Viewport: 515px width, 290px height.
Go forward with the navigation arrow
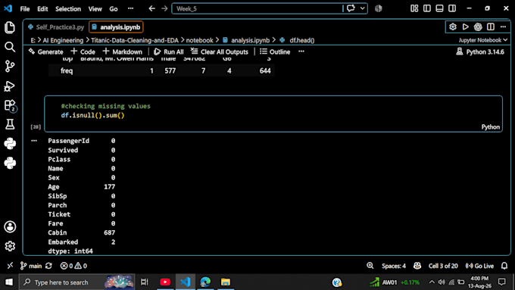[164, 8]
